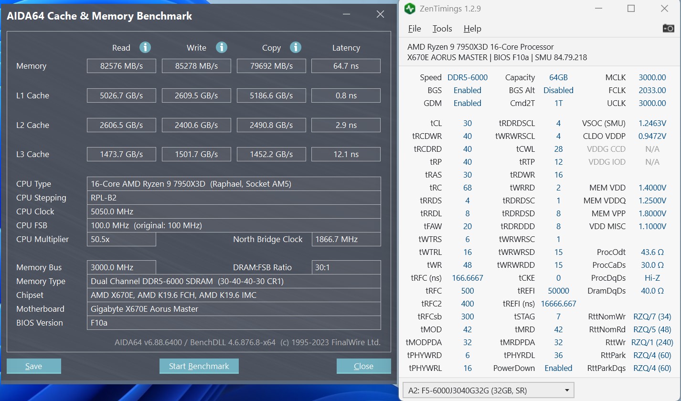Image resolution: width=681 pixels, height=401 pixels.
Task: Click the VSOC (SMU) value 1.2463V
Action: tap(652, 123)
